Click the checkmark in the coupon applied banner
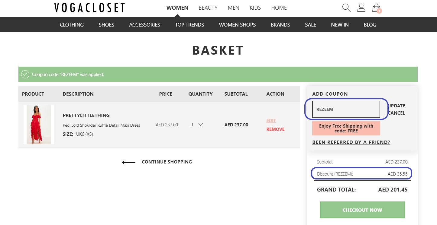The height and width of the screenshot is (225, 437). point(25,74)
